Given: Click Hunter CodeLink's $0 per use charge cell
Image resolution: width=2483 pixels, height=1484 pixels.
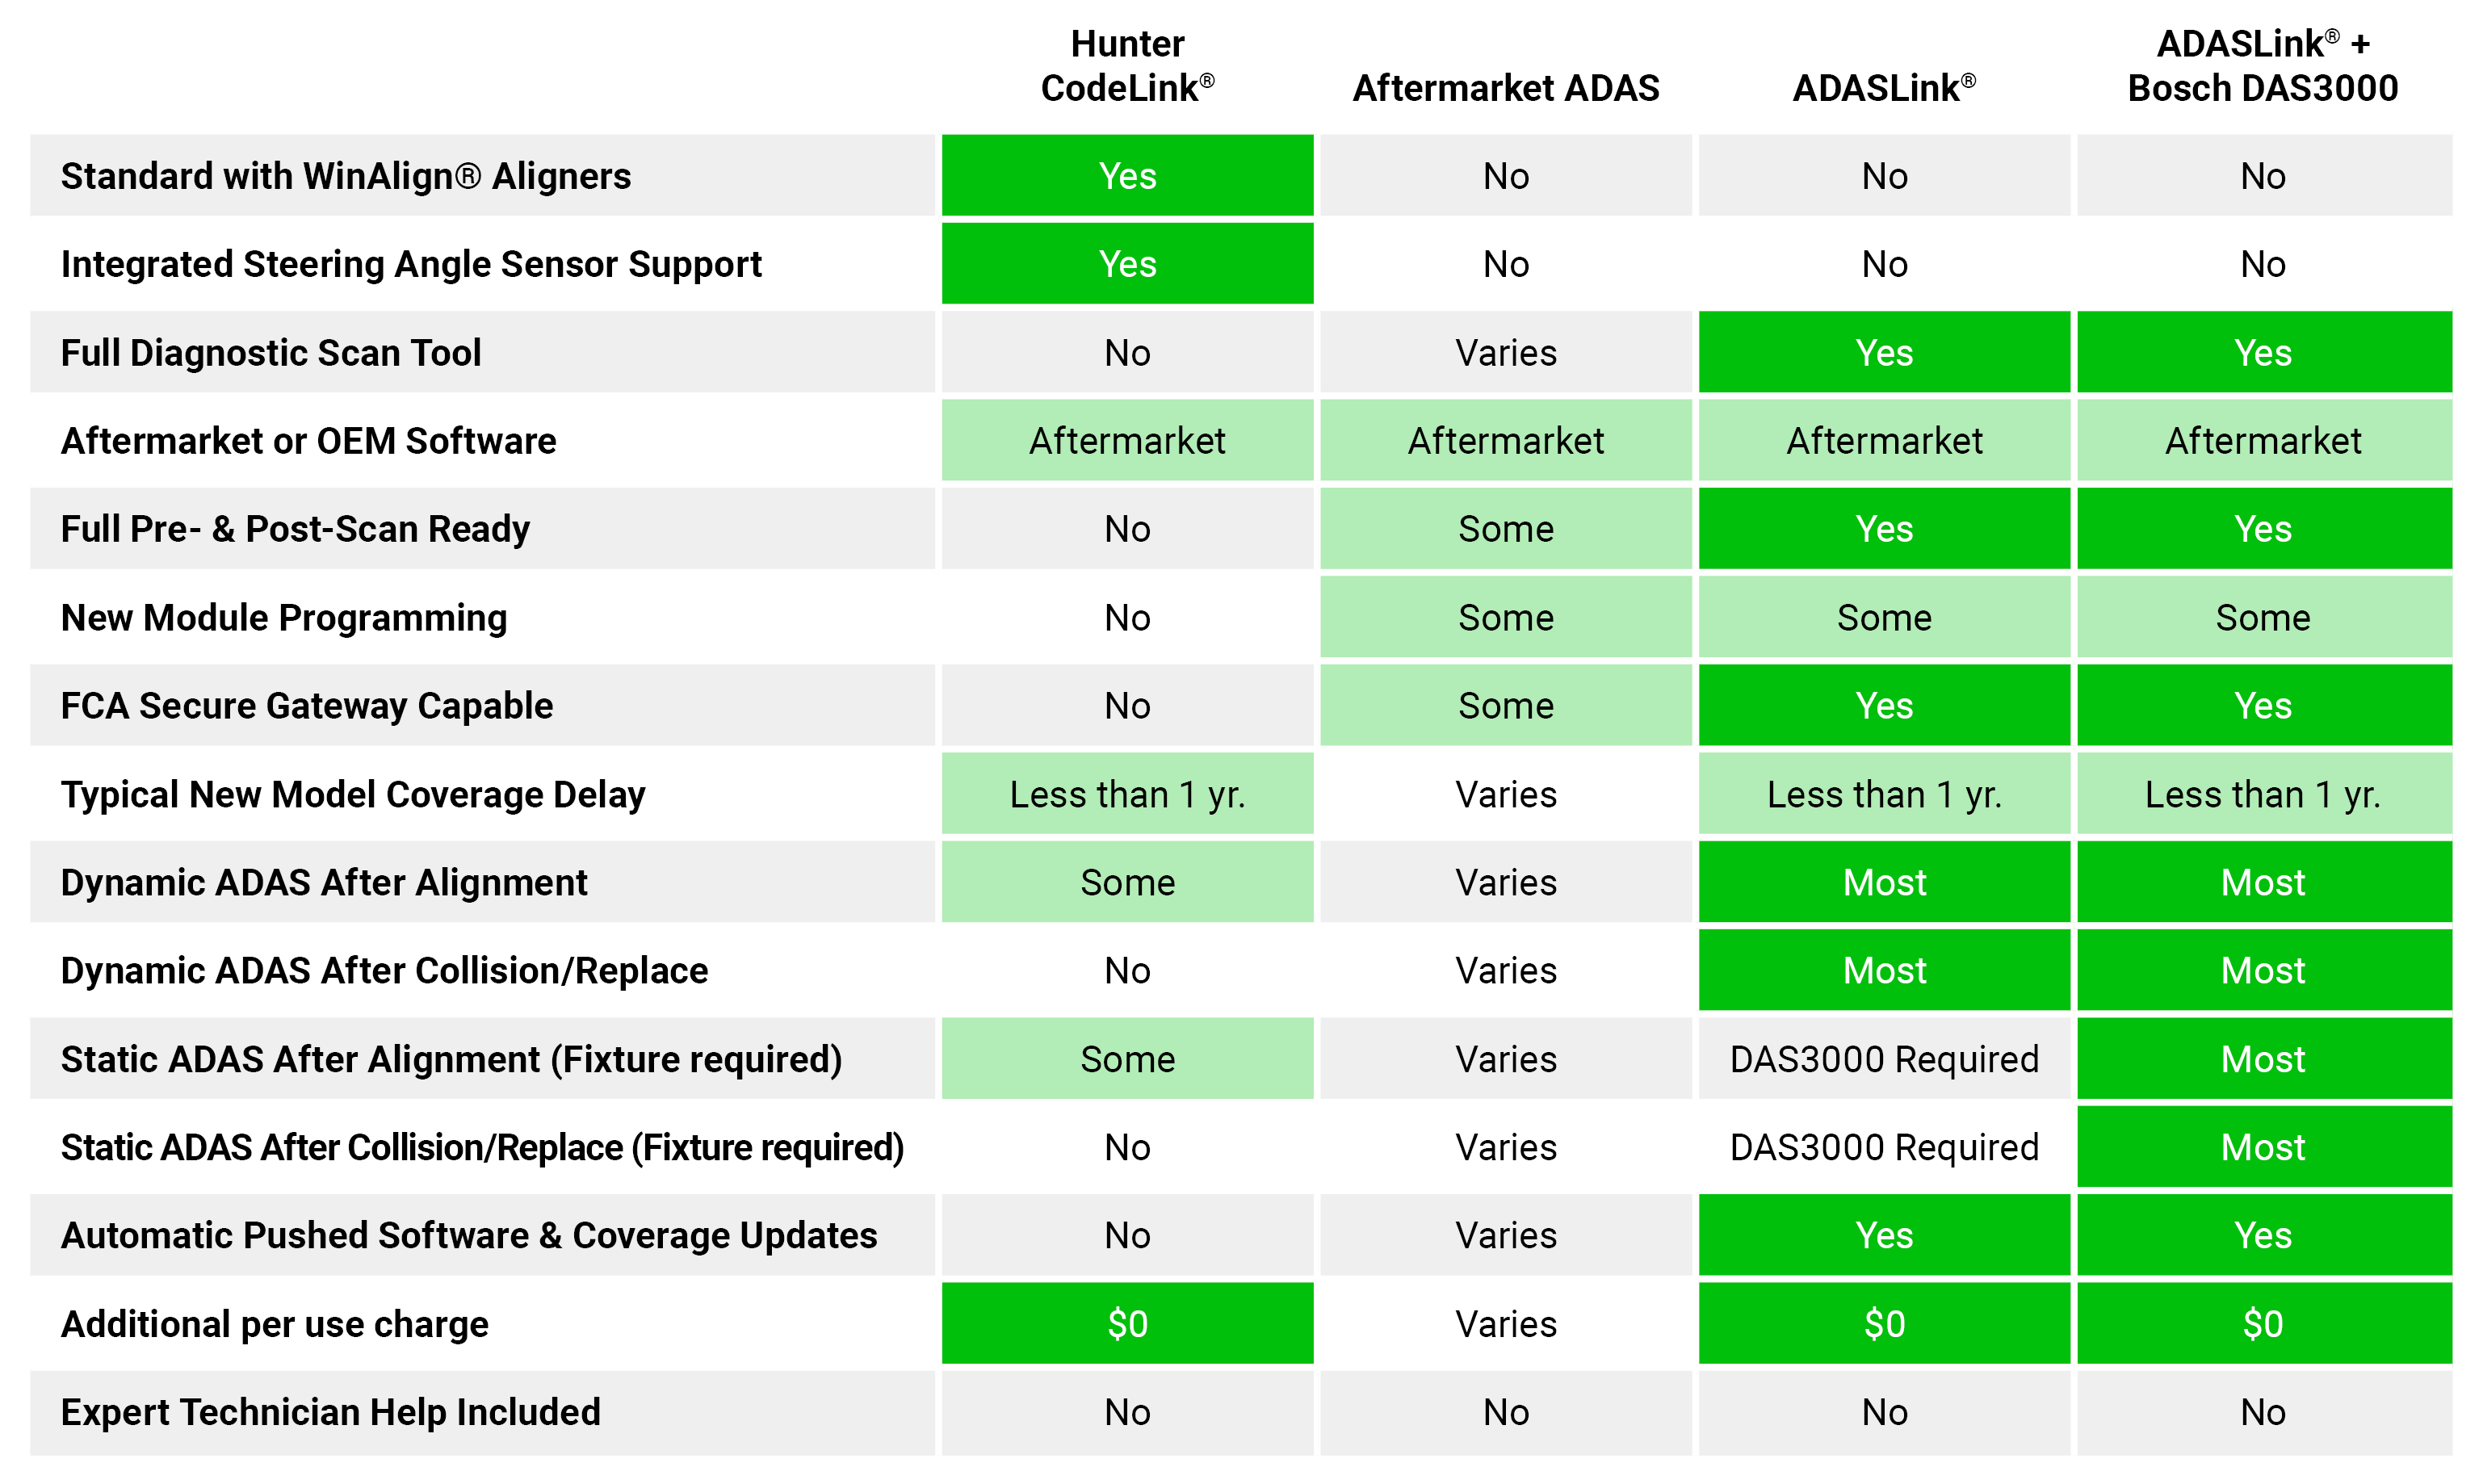Looking at the screenshot, I should (x=1127, y=1324).
